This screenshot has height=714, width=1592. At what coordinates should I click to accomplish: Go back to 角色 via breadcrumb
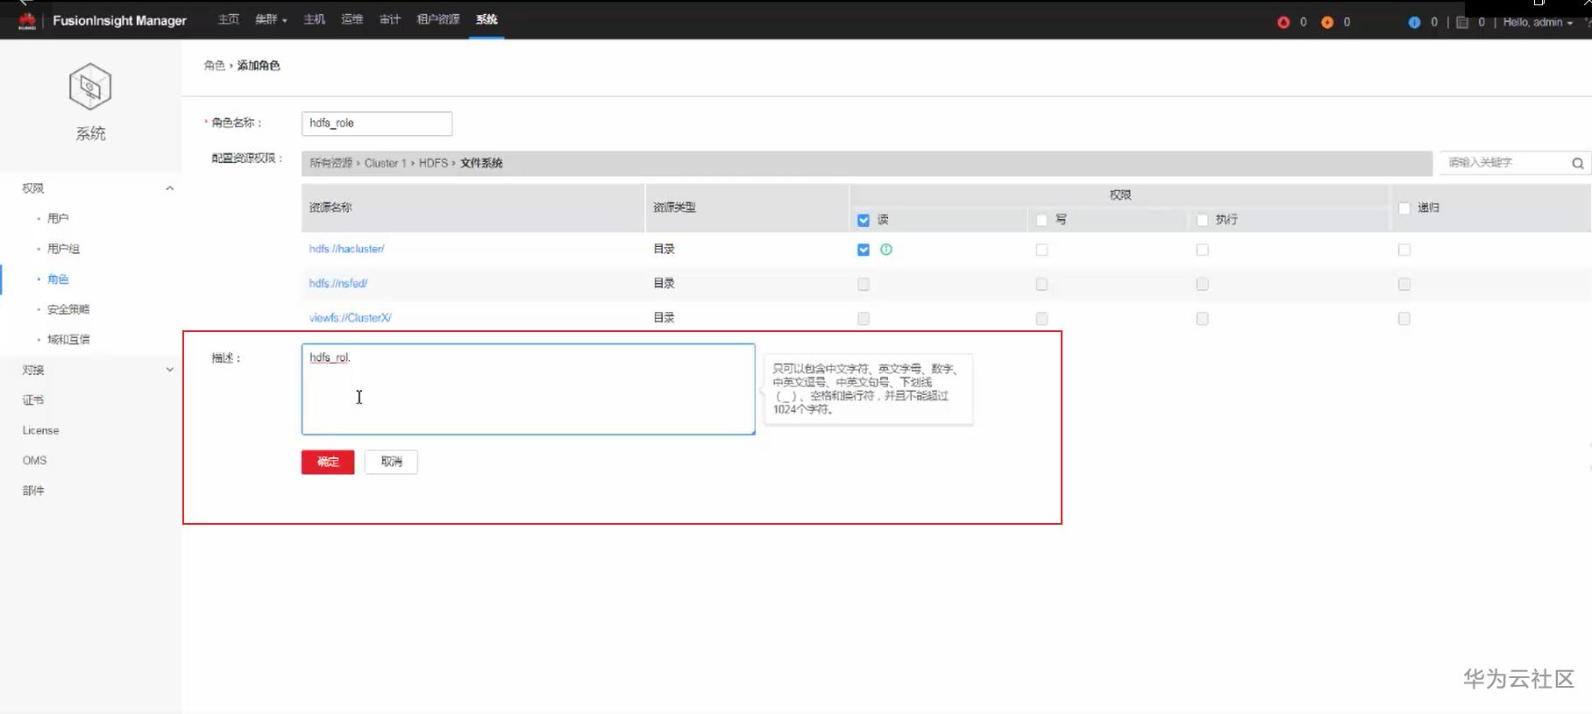click(x=214, y=66)
